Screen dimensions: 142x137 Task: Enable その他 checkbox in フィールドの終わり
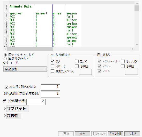tap(77, 66)
